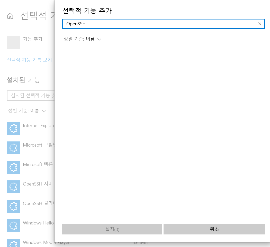Click the 설치(0) button
The image size is (270, 247).
click(x=112, y=229)
